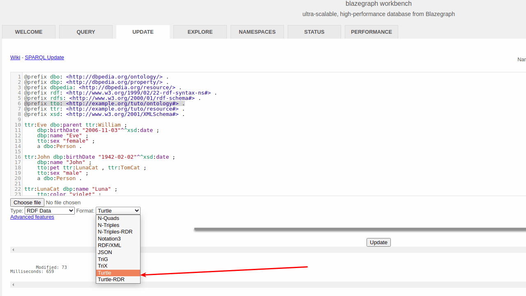Choose JSON format option

click(x=118, y=252)
